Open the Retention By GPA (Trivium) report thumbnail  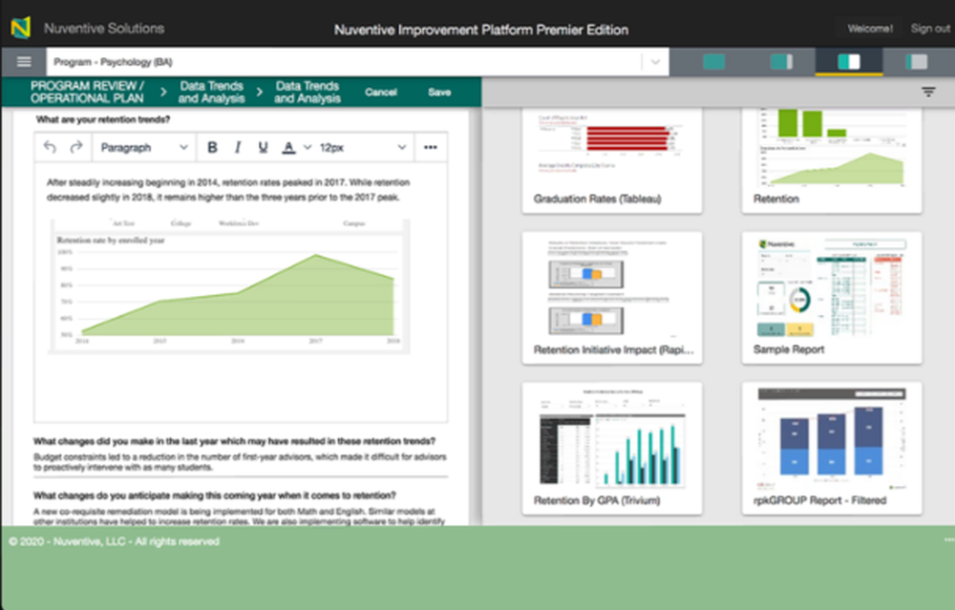612,447
